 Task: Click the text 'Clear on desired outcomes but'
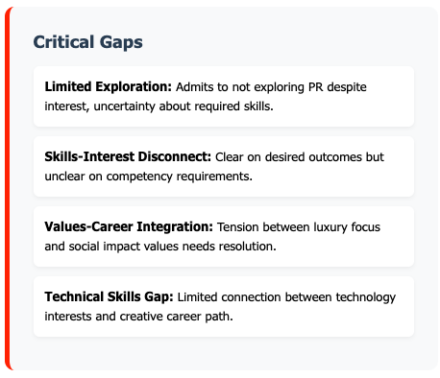(x=300, y=157)
